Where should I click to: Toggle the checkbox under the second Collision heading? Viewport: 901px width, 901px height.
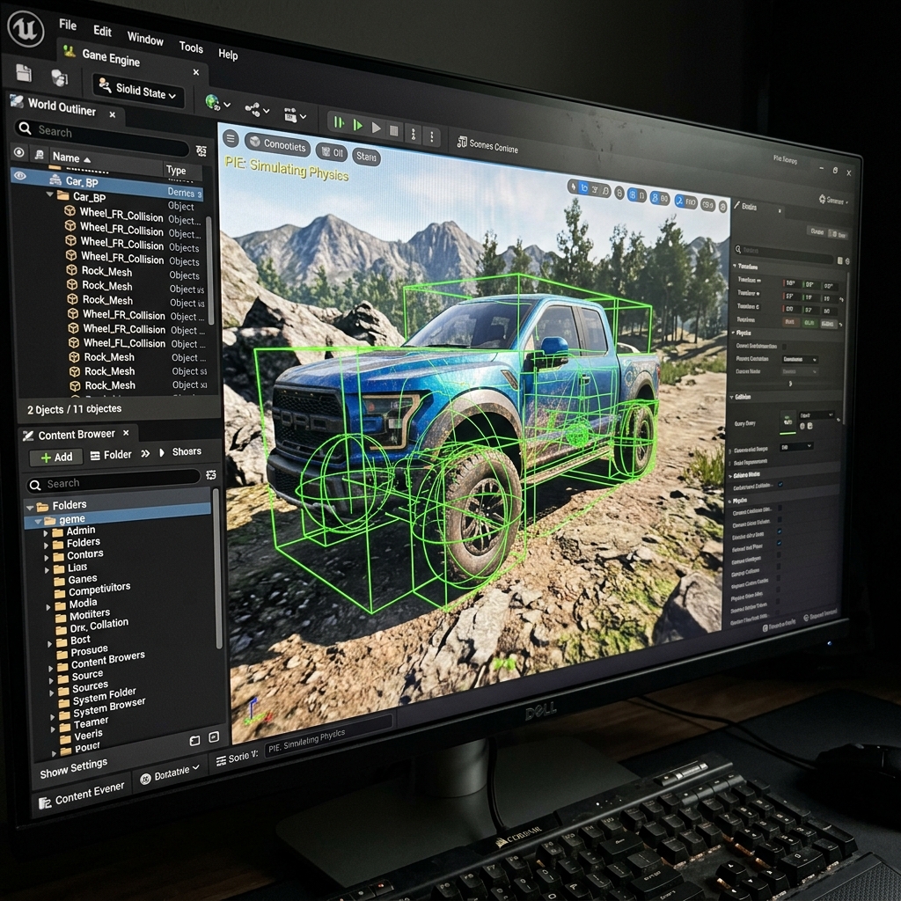[x=780, y=485]
